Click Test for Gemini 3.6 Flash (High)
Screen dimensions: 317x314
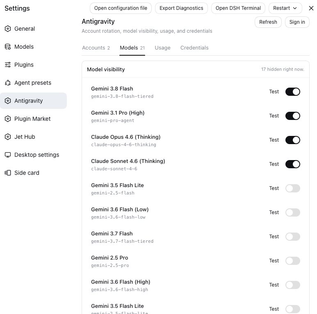[x=274, y=285]
